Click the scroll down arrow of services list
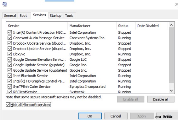178x120 pixels. 171,90
